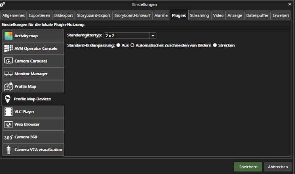Screen dimensions: 295x174
Task: Click the Profile Map folded-map icon
Action: (8, 86)
